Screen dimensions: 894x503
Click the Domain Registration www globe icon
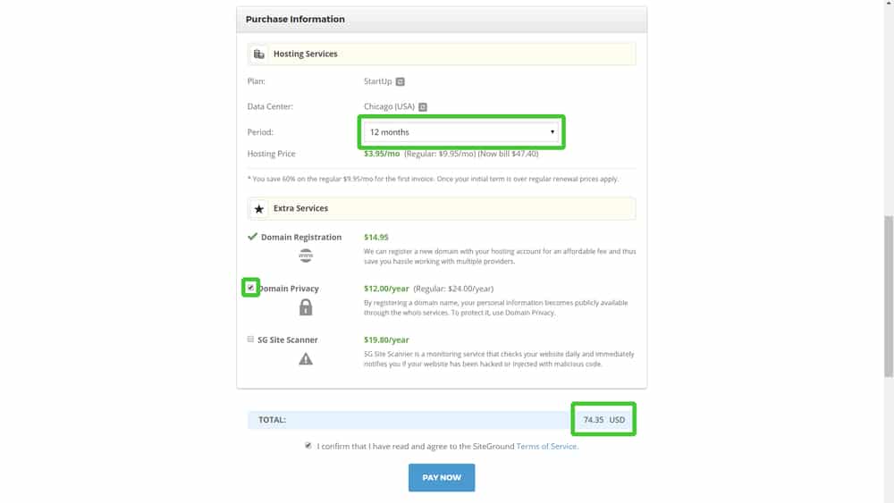[306, 256]
